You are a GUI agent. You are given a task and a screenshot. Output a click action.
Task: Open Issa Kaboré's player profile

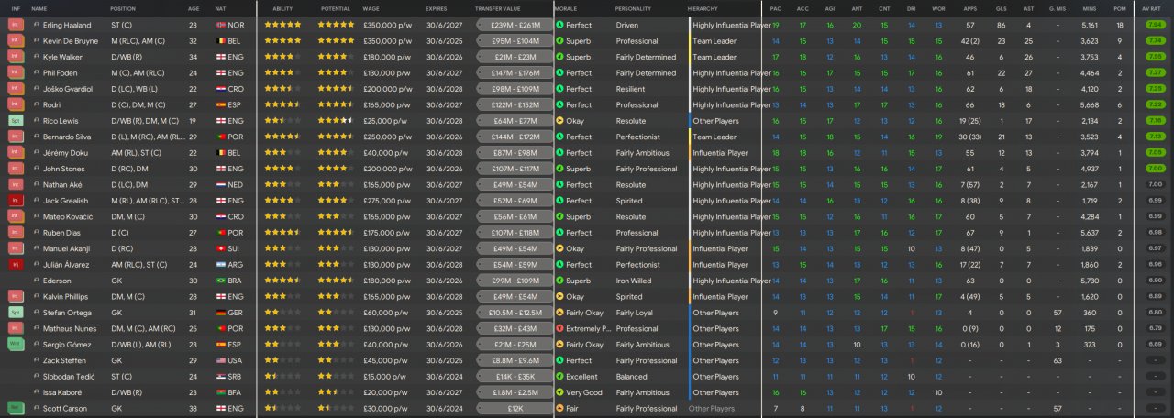coord(63,392)
